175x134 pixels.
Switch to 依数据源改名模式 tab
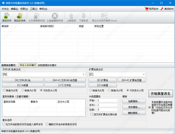[x=47, y=65]
